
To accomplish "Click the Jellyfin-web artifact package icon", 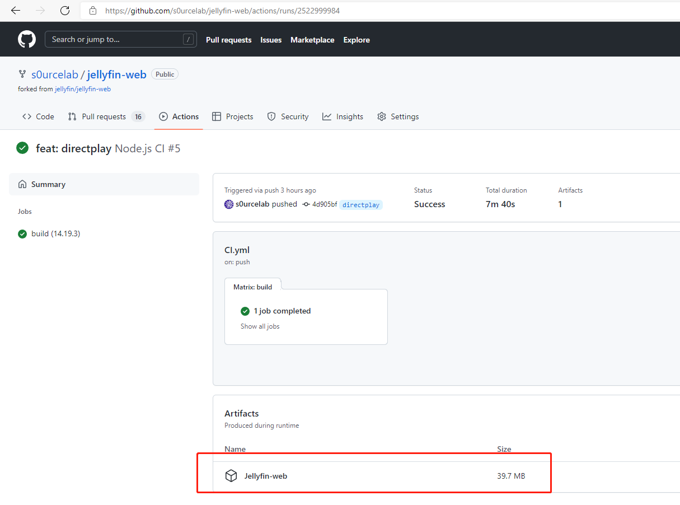I will tap(231, 476).
